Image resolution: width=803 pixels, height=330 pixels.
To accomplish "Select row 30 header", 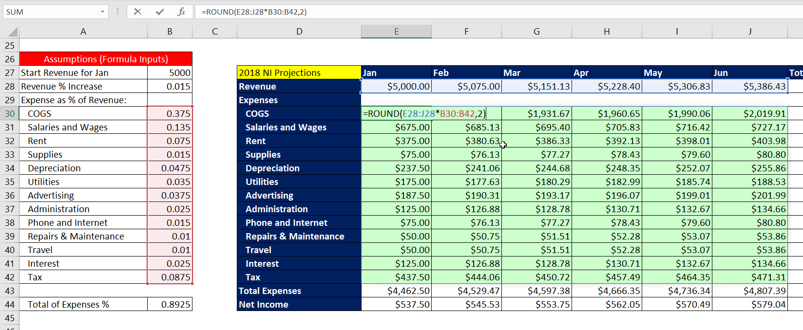I will [x=10, y=113].
